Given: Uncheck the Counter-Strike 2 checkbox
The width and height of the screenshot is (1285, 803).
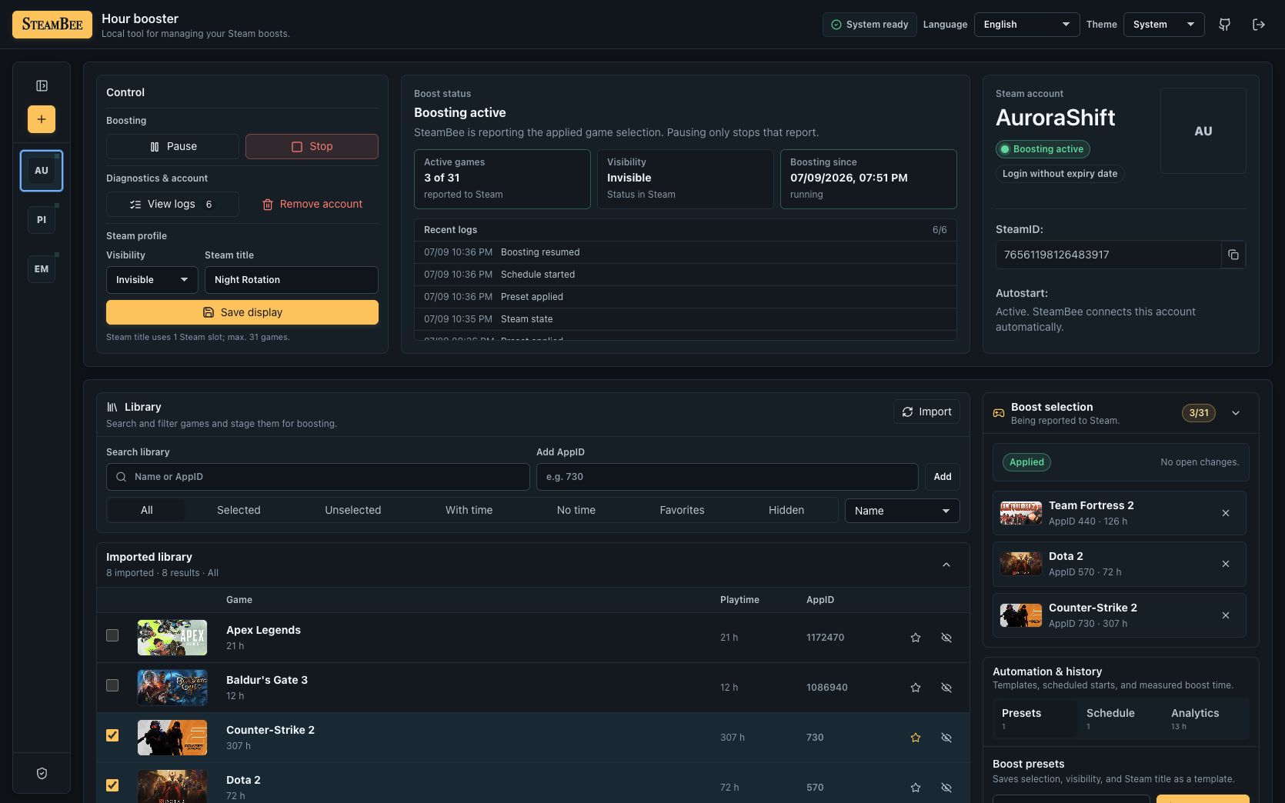Looking at the screenshot, I should [x=112, y=735].
